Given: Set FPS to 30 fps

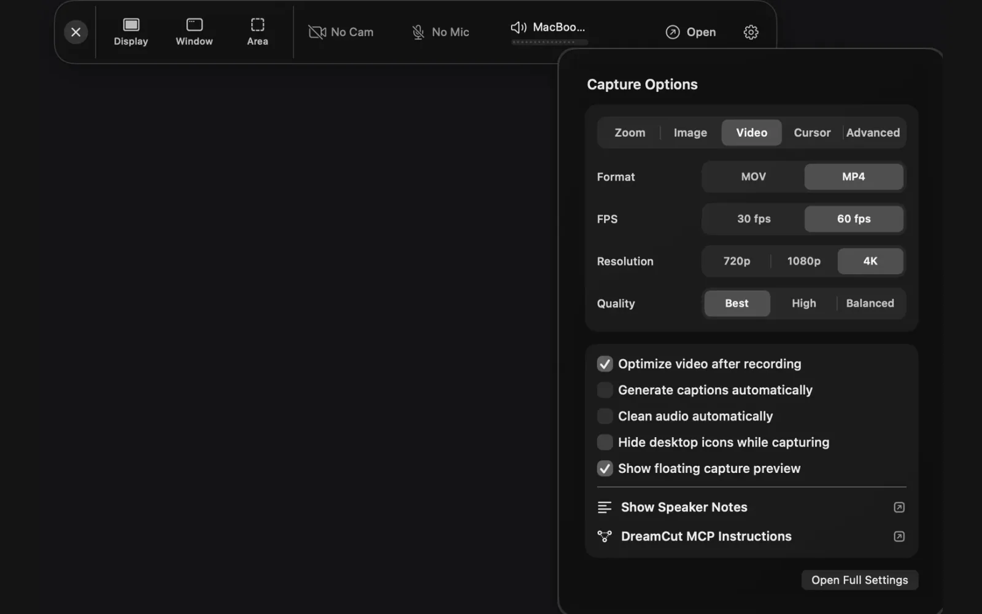Looking at the screenshot, I should [753, 219].
